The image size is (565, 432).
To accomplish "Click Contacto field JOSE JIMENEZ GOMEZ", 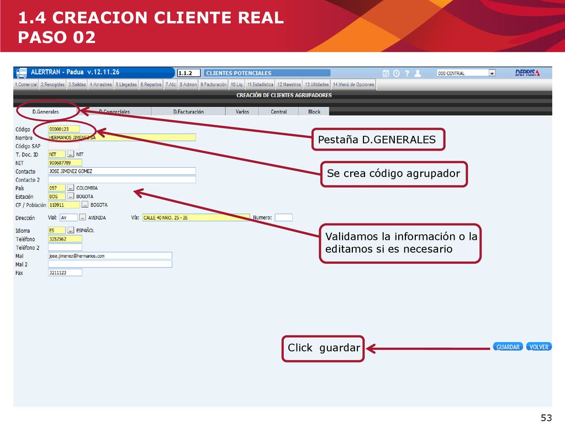I will point(122,171).
